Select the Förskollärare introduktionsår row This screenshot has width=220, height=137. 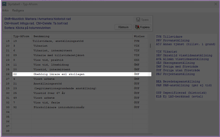59,107
